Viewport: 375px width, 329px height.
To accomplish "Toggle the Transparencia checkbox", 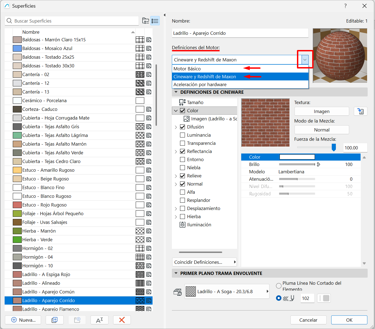I will [182, 143].
